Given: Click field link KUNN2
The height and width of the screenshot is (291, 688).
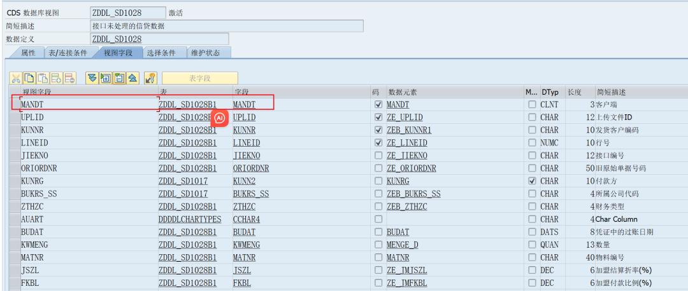Looking at the screenshot, I should pos(244,181).
